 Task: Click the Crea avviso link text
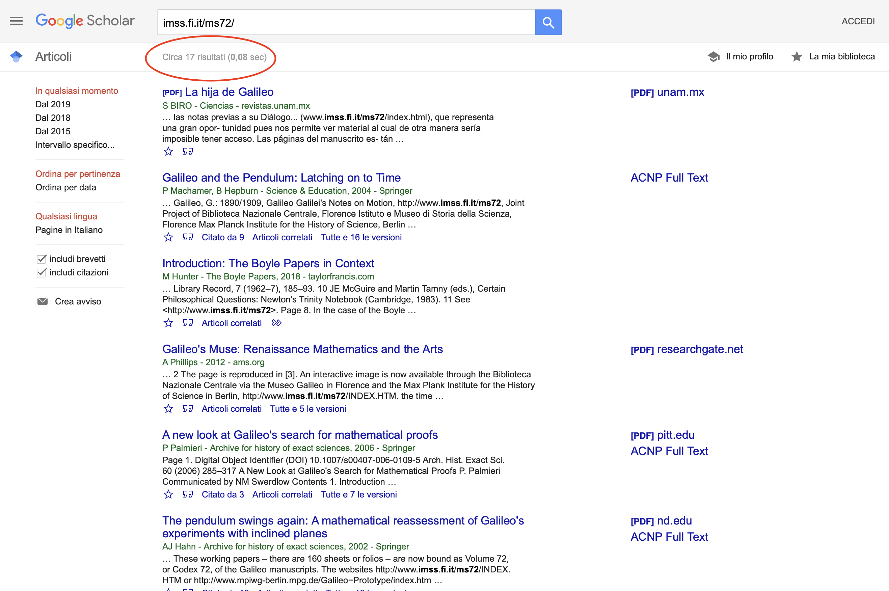78,301
